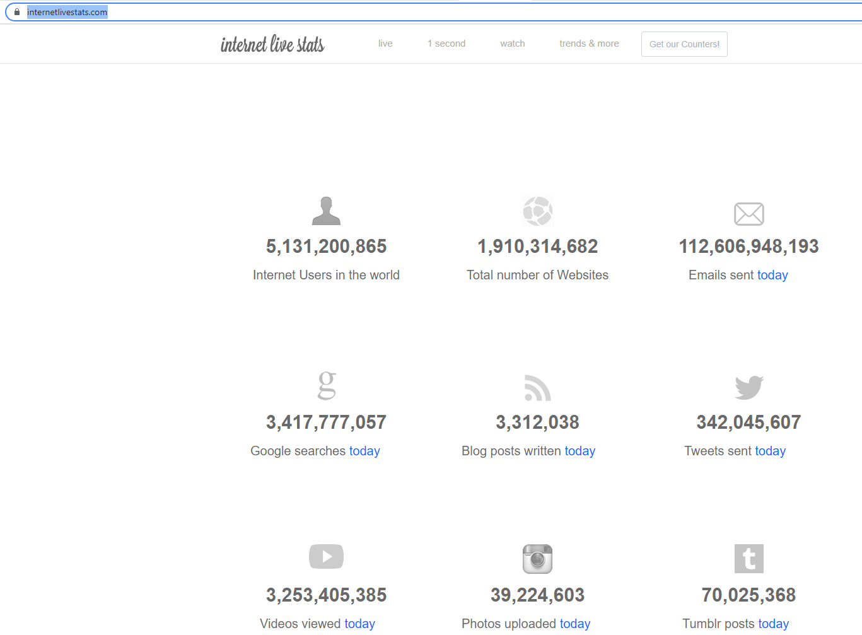Click the Emails envelope icon
Image resolution: width=862 pixels, height=635 pixels.
(749, 214)
